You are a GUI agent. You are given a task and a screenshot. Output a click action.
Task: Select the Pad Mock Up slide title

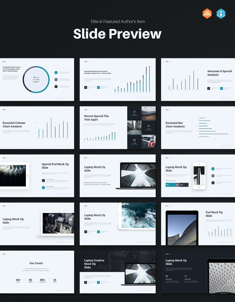(x=214, y=214)
